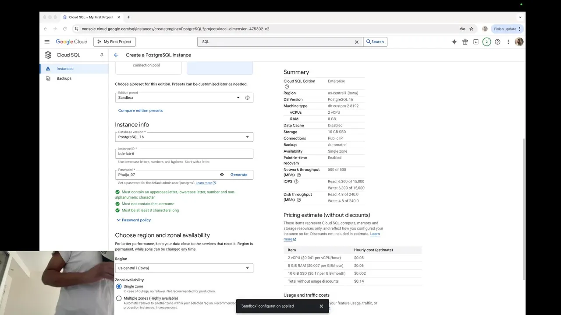Open the Database version dropdown

pos(184,137)
